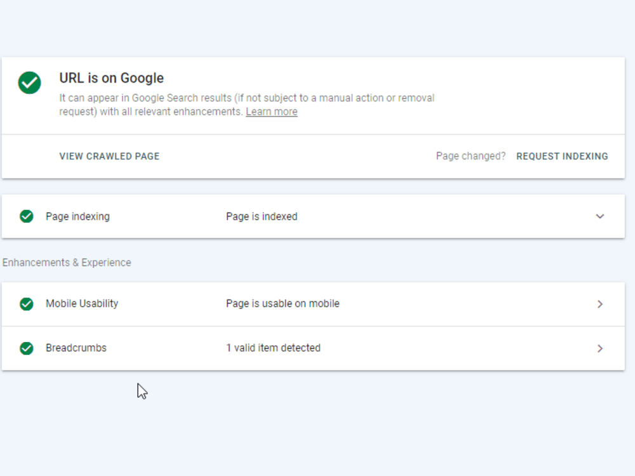This screenshot has height=476, width=635.
Task: Click the 'Enhancements & Experience' section heading
Action: click(67, 263)
